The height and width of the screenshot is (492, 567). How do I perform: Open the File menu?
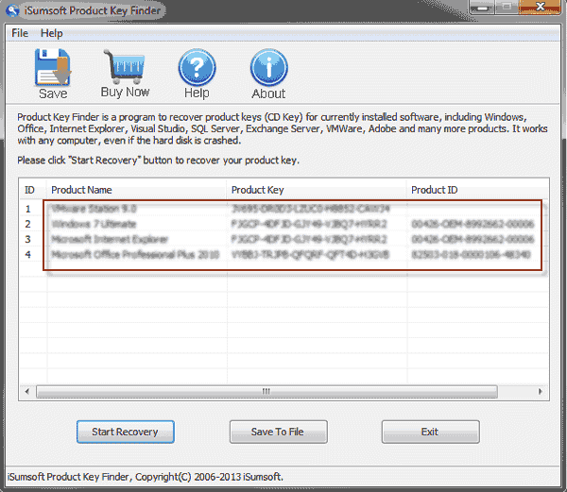tap(20, 33)
